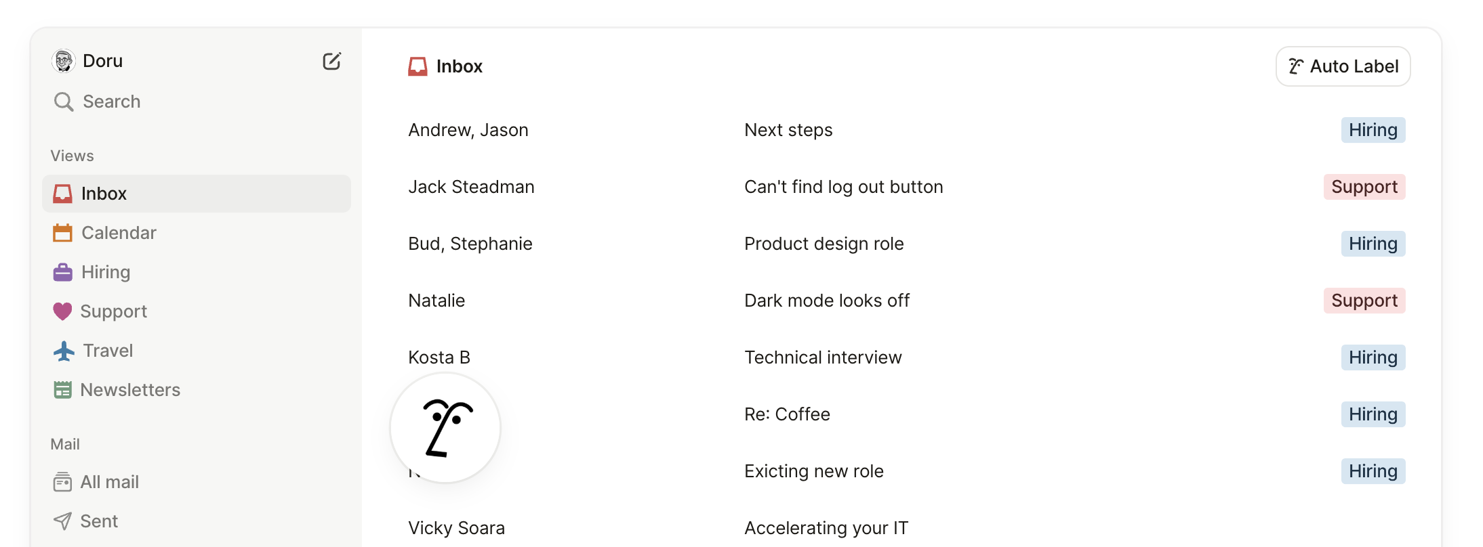This screenshot has width=1483, height=547.
Task: Click the orange Calendar icon
Action: coord(62,233)
